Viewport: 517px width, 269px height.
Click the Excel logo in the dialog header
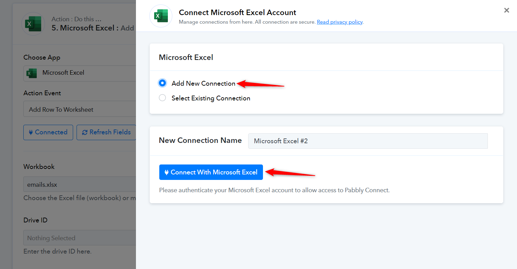tap(161, 16)
